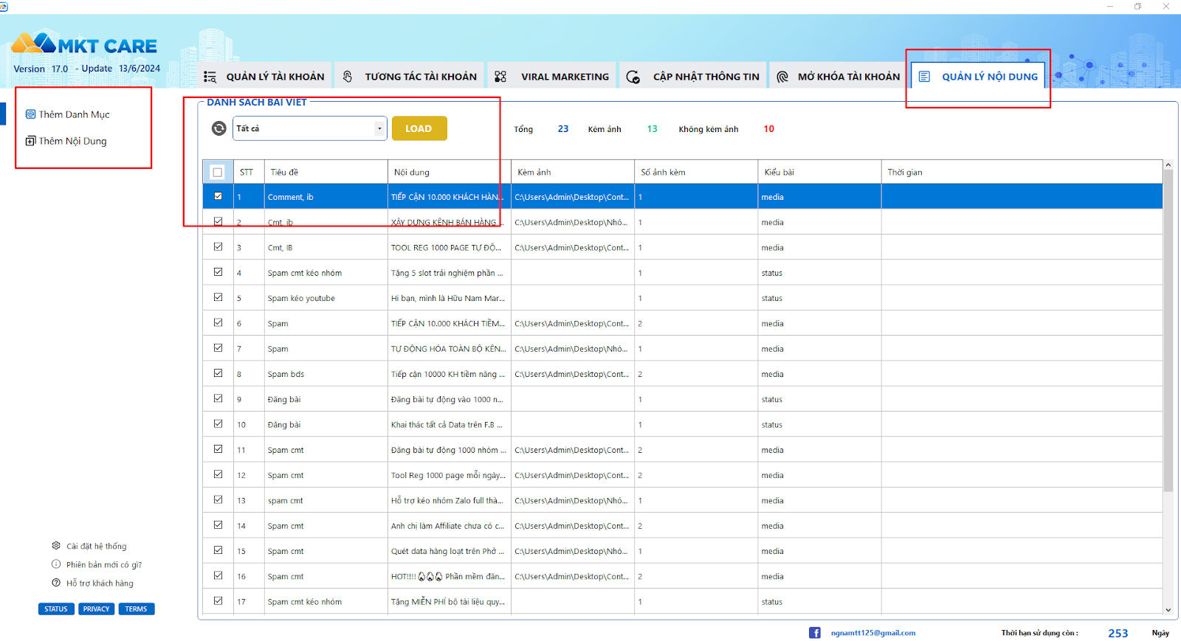Viewport: 1181px width, 641px height.
Task: Click the CẬP NHẬT THÔNG TIN refresh icon
Action: [633, 77]
